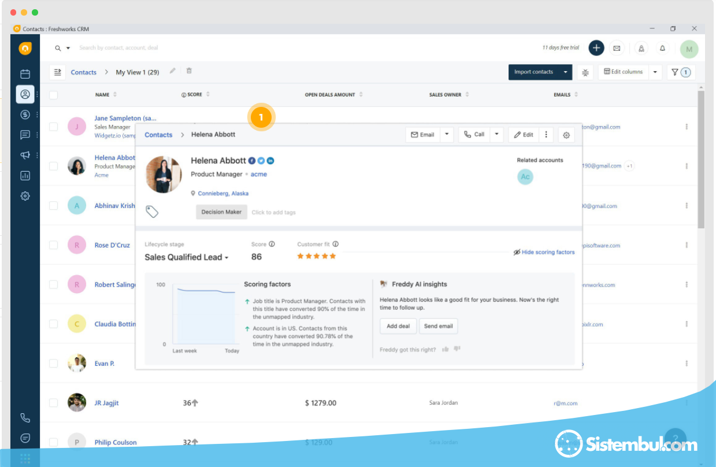Viewport: 716px width, 467px height.
Task: Delete view using the trash icon
Action: [189, 71]
